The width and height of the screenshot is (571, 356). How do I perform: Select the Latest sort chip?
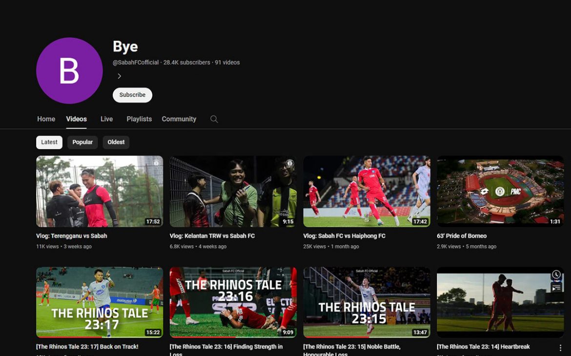[x=49, y=142]
